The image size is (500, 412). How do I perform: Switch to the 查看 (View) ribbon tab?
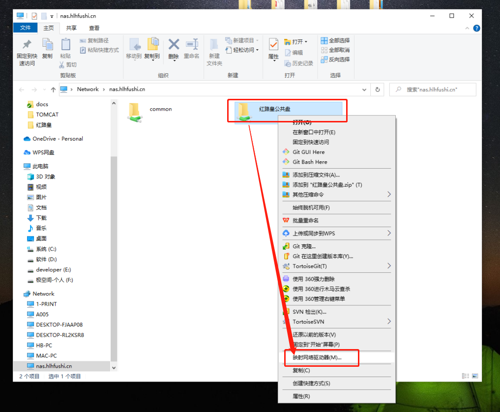94,28
